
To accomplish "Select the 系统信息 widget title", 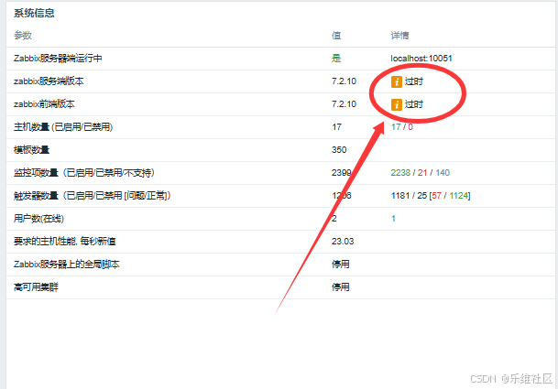I will tap(34, 13).
